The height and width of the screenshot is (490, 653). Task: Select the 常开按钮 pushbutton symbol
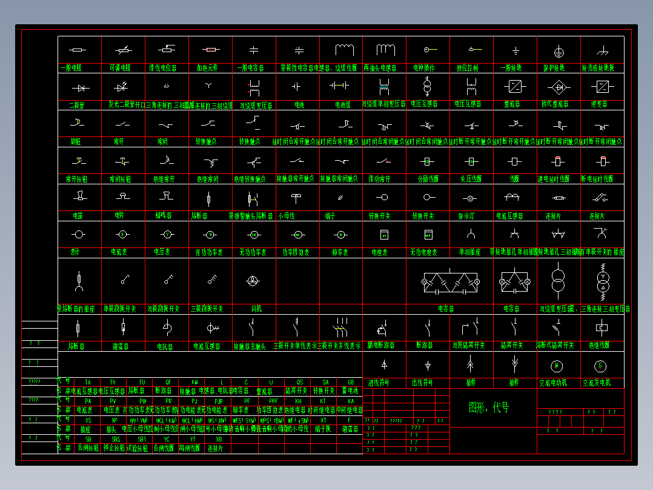coord(79,161)
